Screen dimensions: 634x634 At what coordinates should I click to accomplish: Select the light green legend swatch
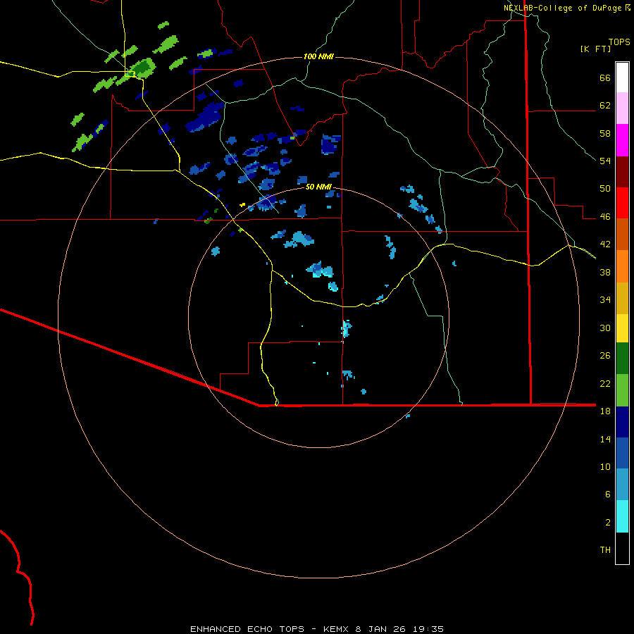(622, 390)
